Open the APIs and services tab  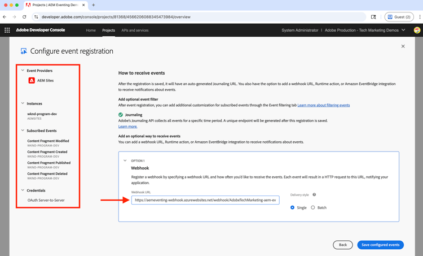135,31
